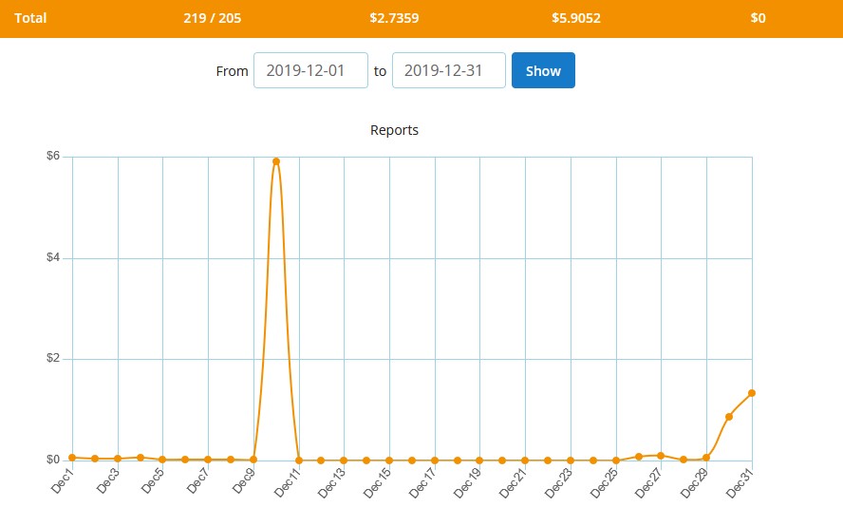Click the Dec5 x-axis label
843x507 pixels.
point(153,481)
